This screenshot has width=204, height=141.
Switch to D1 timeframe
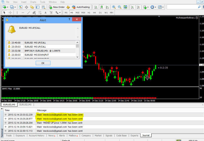tap(100, 13)
